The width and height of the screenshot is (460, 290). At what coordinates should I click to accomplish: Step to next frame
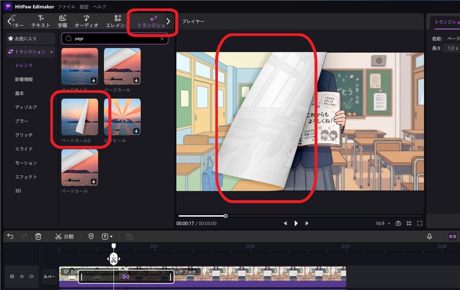[x=306, y=223]
